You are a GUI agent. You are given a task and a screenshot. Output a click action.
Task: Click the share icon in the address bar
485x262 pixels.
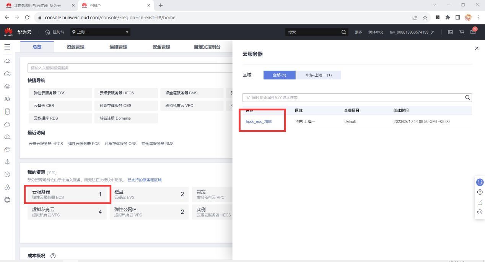pos(415,17)
